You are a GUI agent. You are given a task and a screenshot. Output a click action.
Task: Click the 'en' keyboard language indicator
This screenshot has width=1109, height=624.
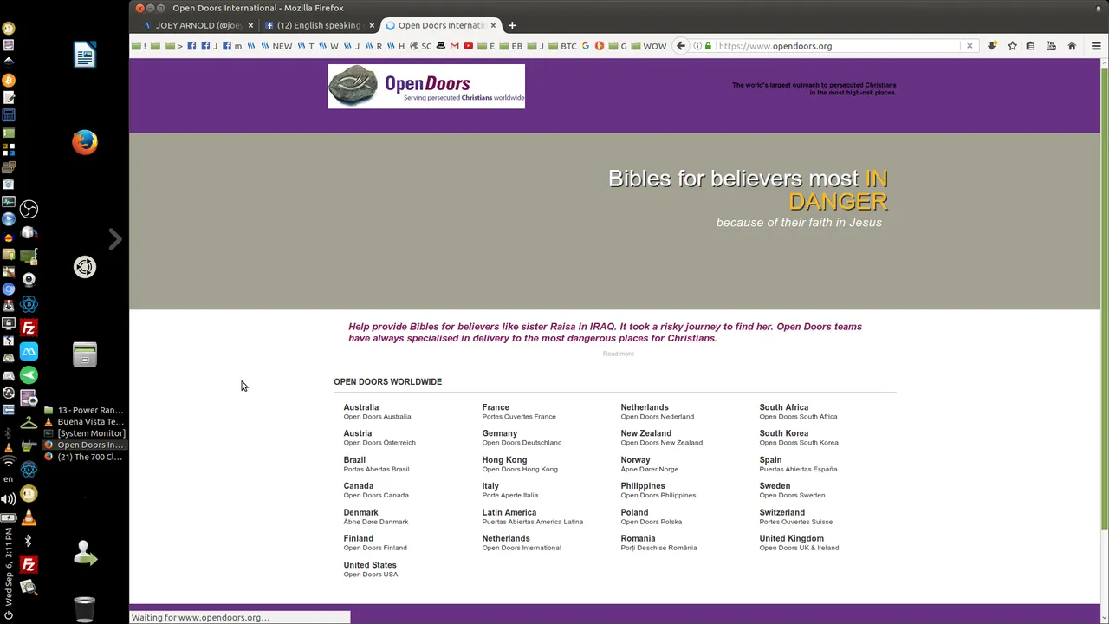[x=9, y=478]
